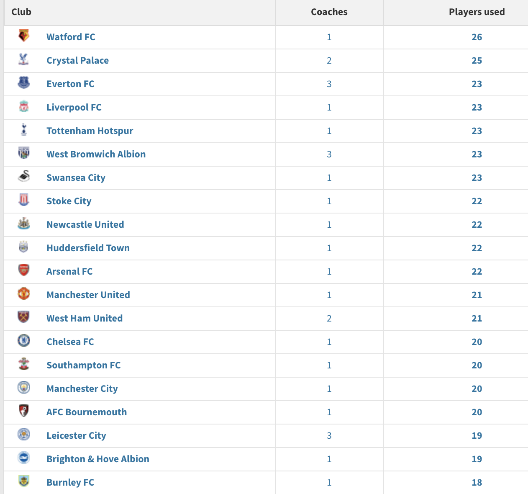Open Brighton & Hove Albion link
Screen dimensions: 528x494
point(98,459)
